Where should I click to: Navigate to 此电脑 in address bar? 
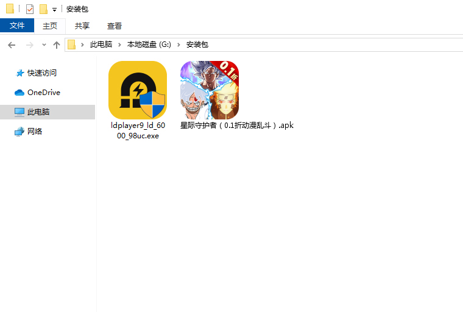[101, 44]
